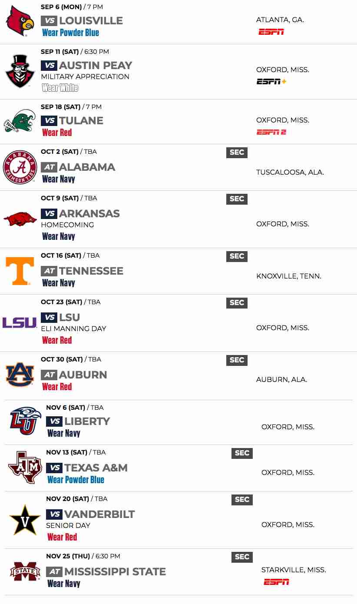Image resolution: width=357 pixels, height=604 pixels.
Task: Click the Tulane Green Wave logo
Action: click(20, 121)
